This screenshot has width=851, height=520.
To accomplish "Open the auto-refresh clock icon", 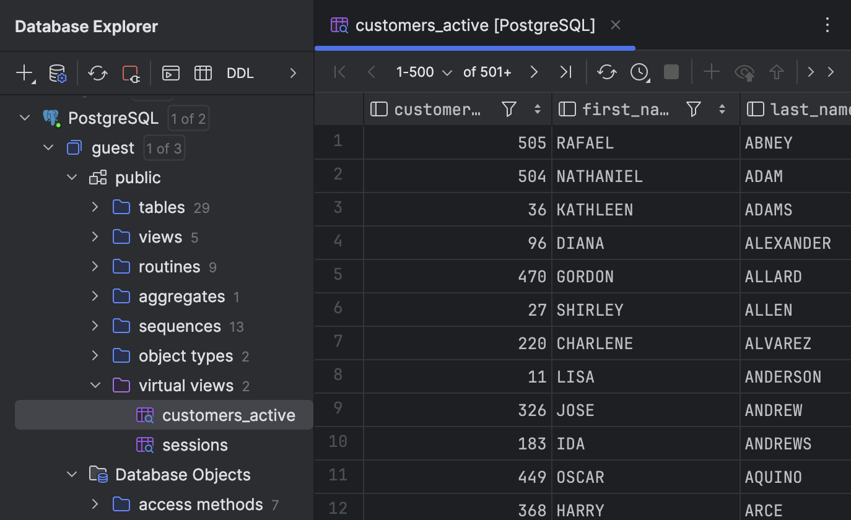I will 639,72.
